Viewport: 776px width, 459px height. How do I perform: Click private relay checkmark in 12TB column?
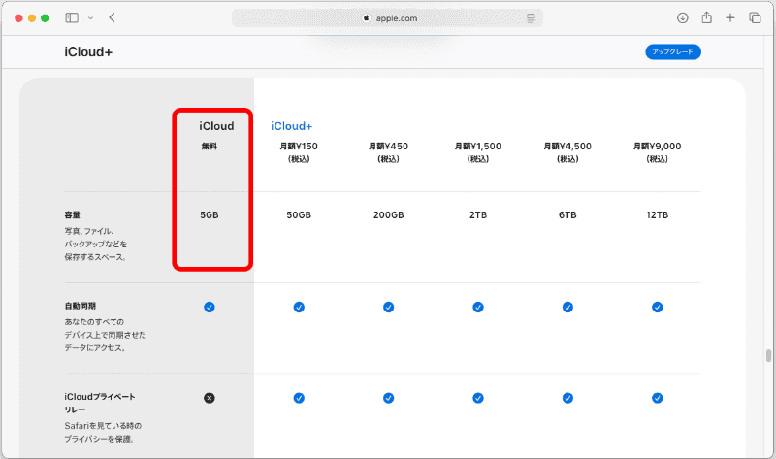pyautogui.click(x=658, y=398)
